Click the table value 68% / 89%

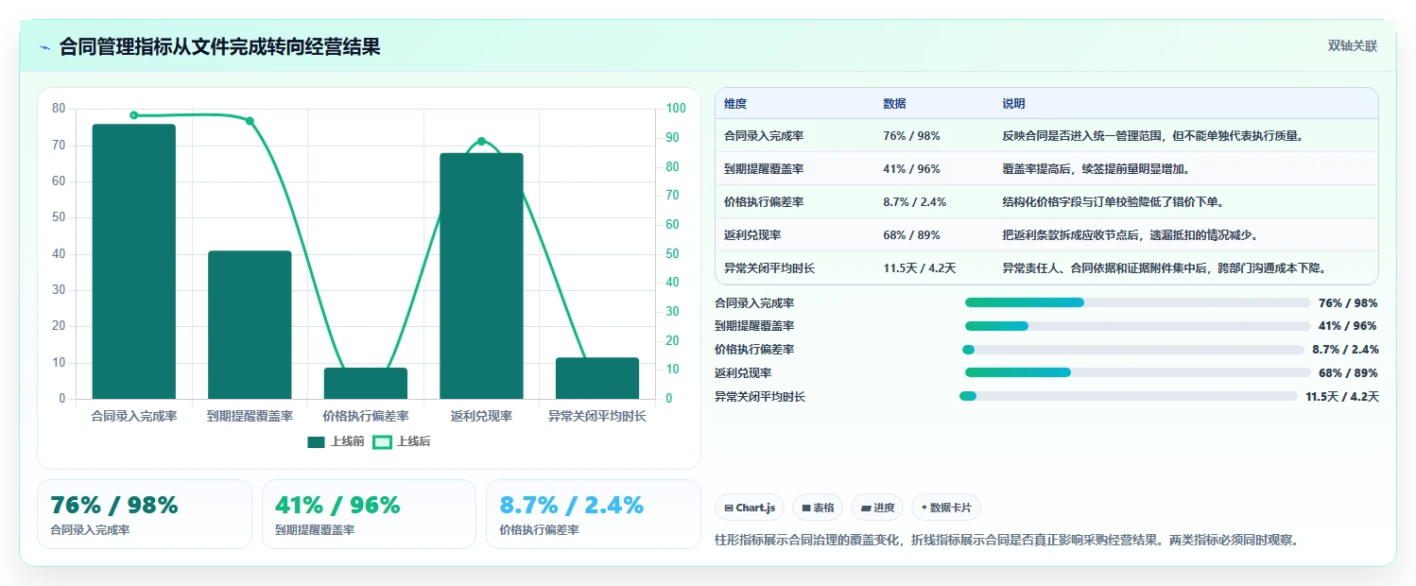[911, 235]
